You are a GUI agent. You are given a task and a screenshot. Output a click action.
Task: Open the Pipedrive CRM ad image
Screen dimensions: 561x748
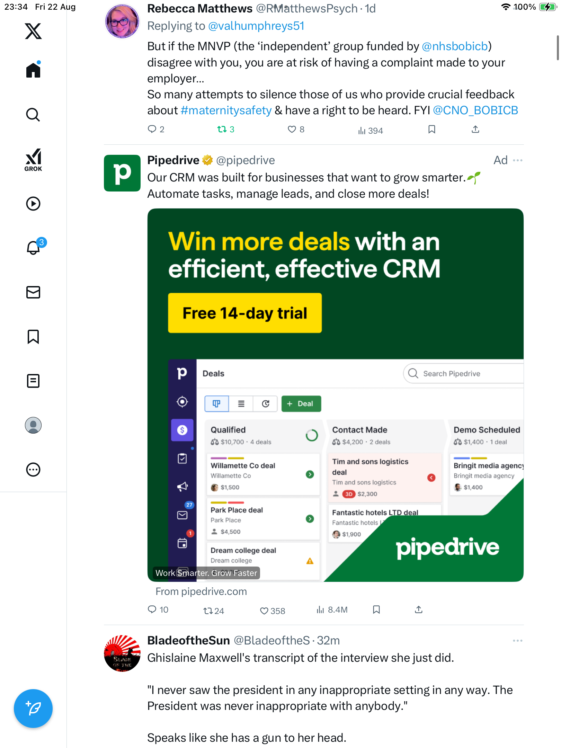[x=335, y=395]
